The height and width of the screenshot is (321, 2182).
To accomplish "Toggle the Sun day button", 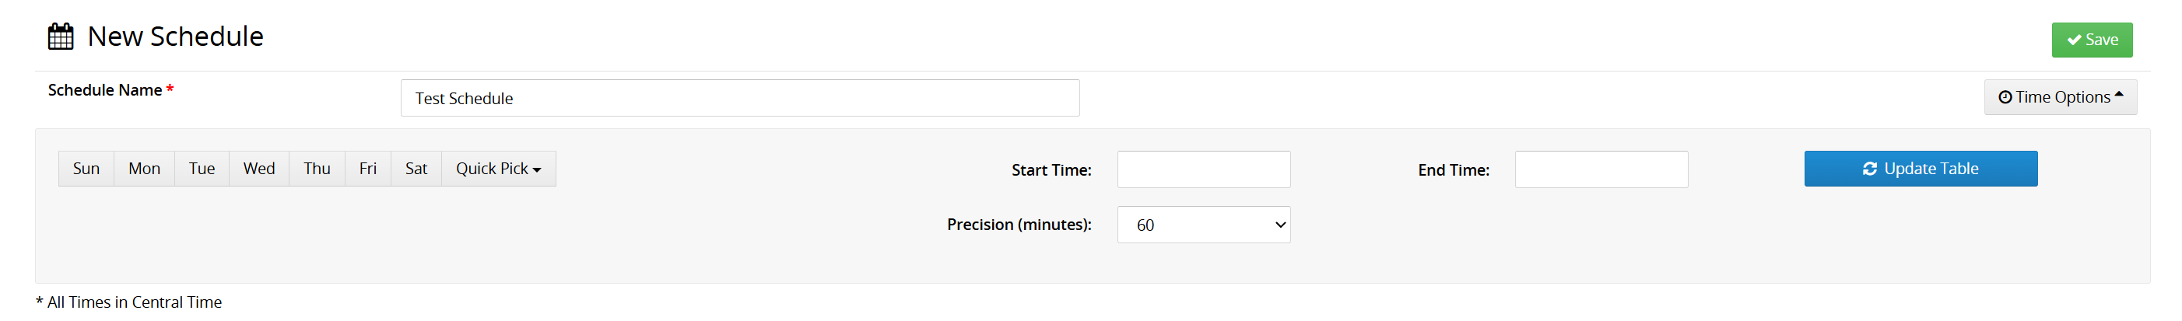I will click(86, 169).
